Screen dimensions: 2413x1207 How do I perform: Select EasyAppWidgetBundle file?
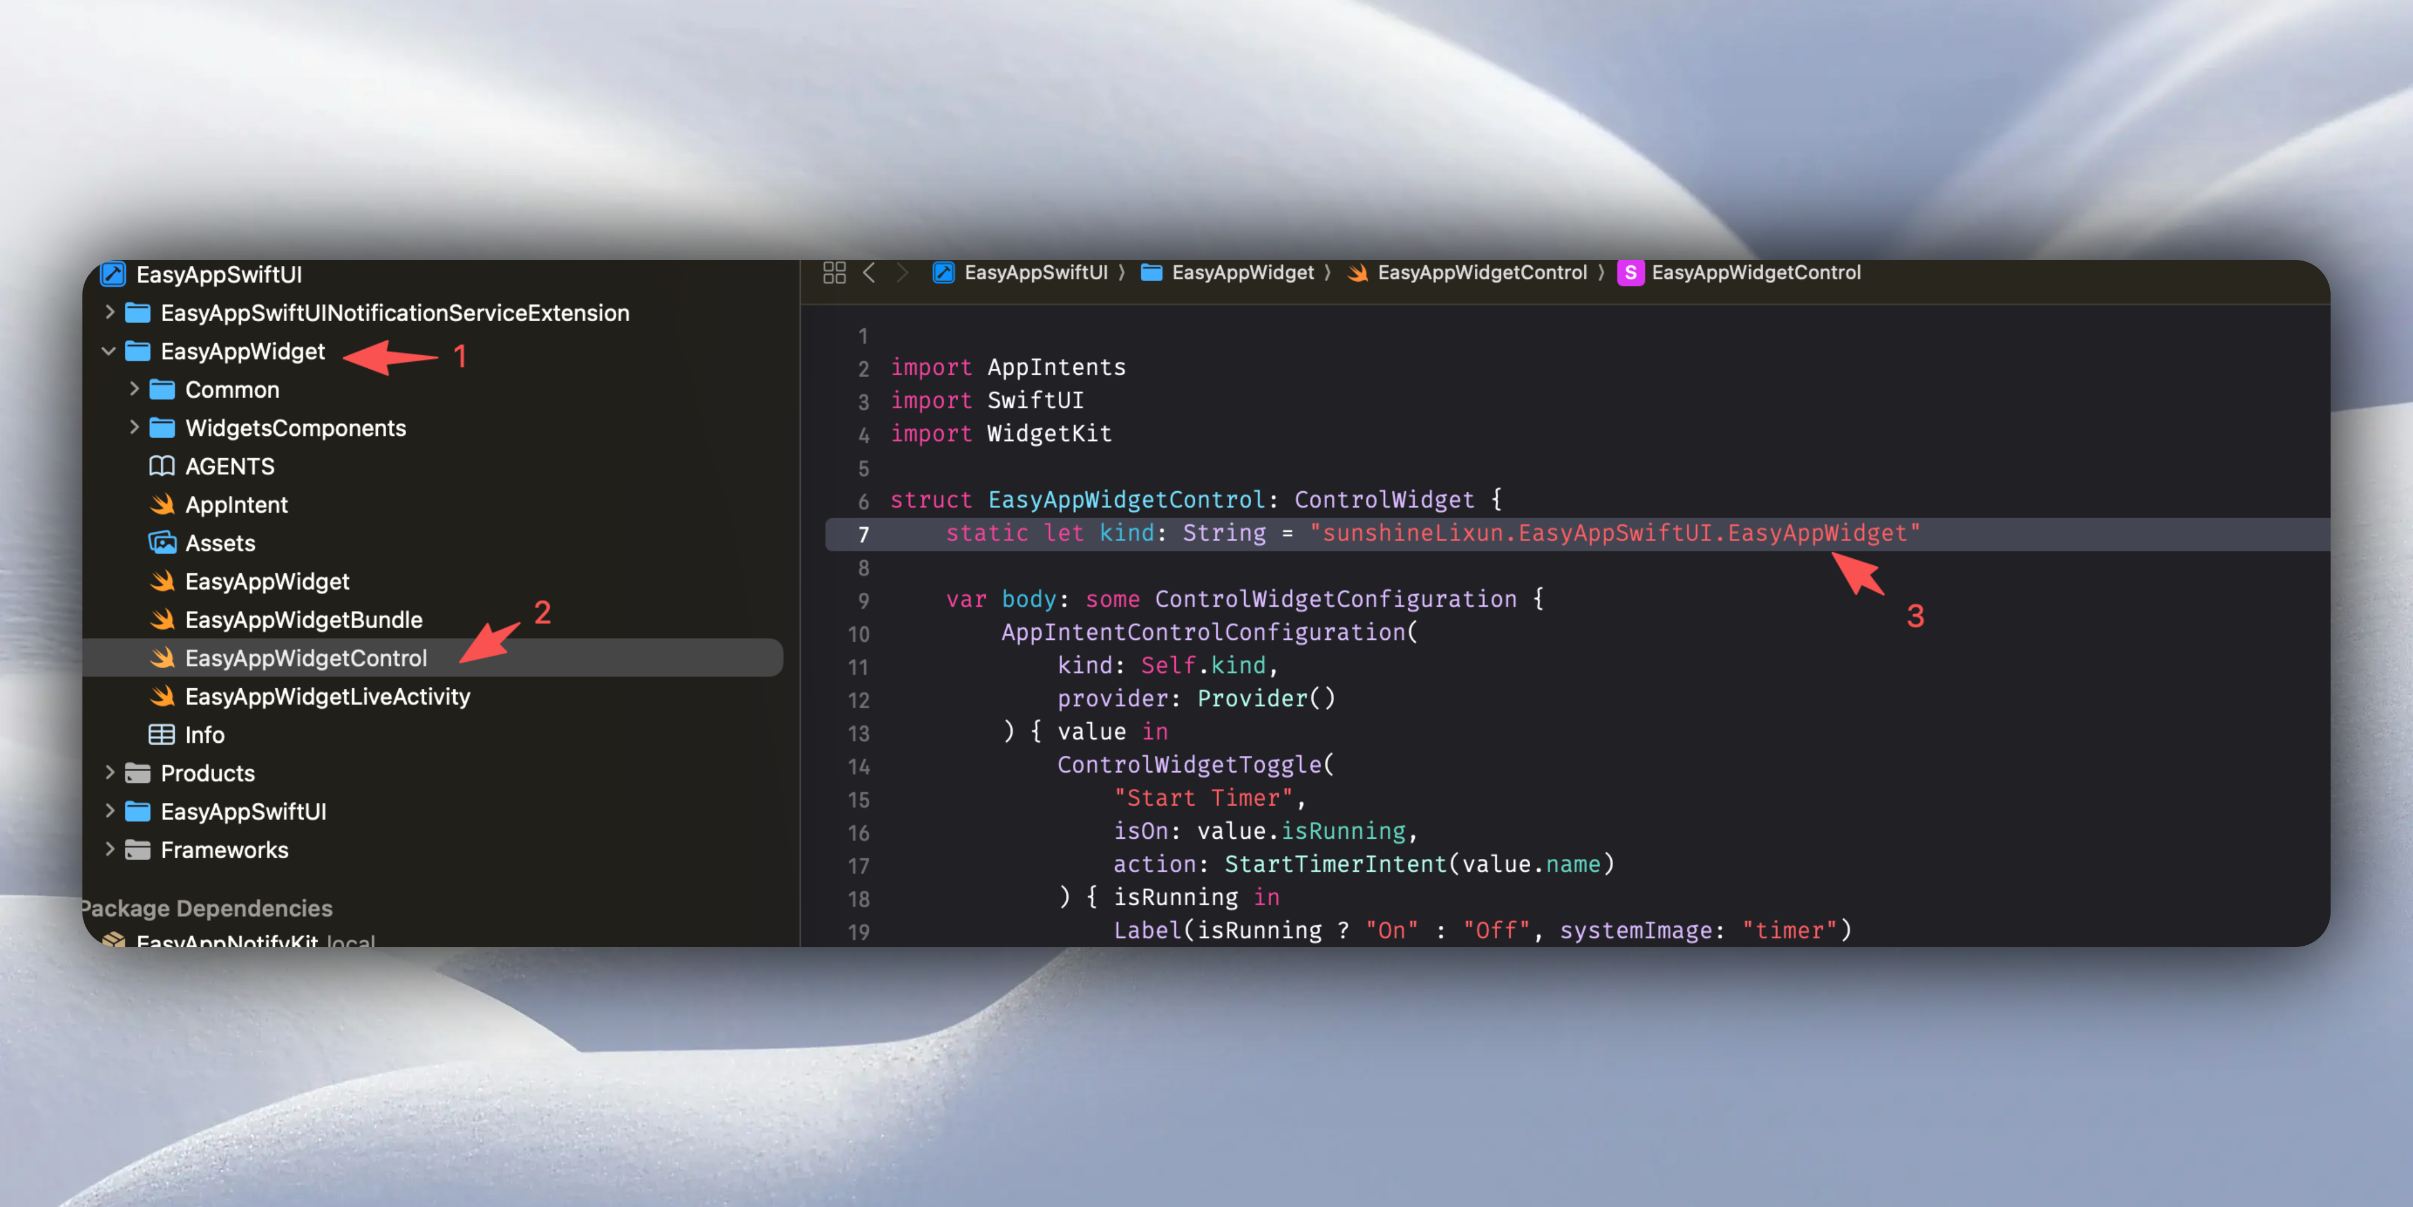pos(304,620)
